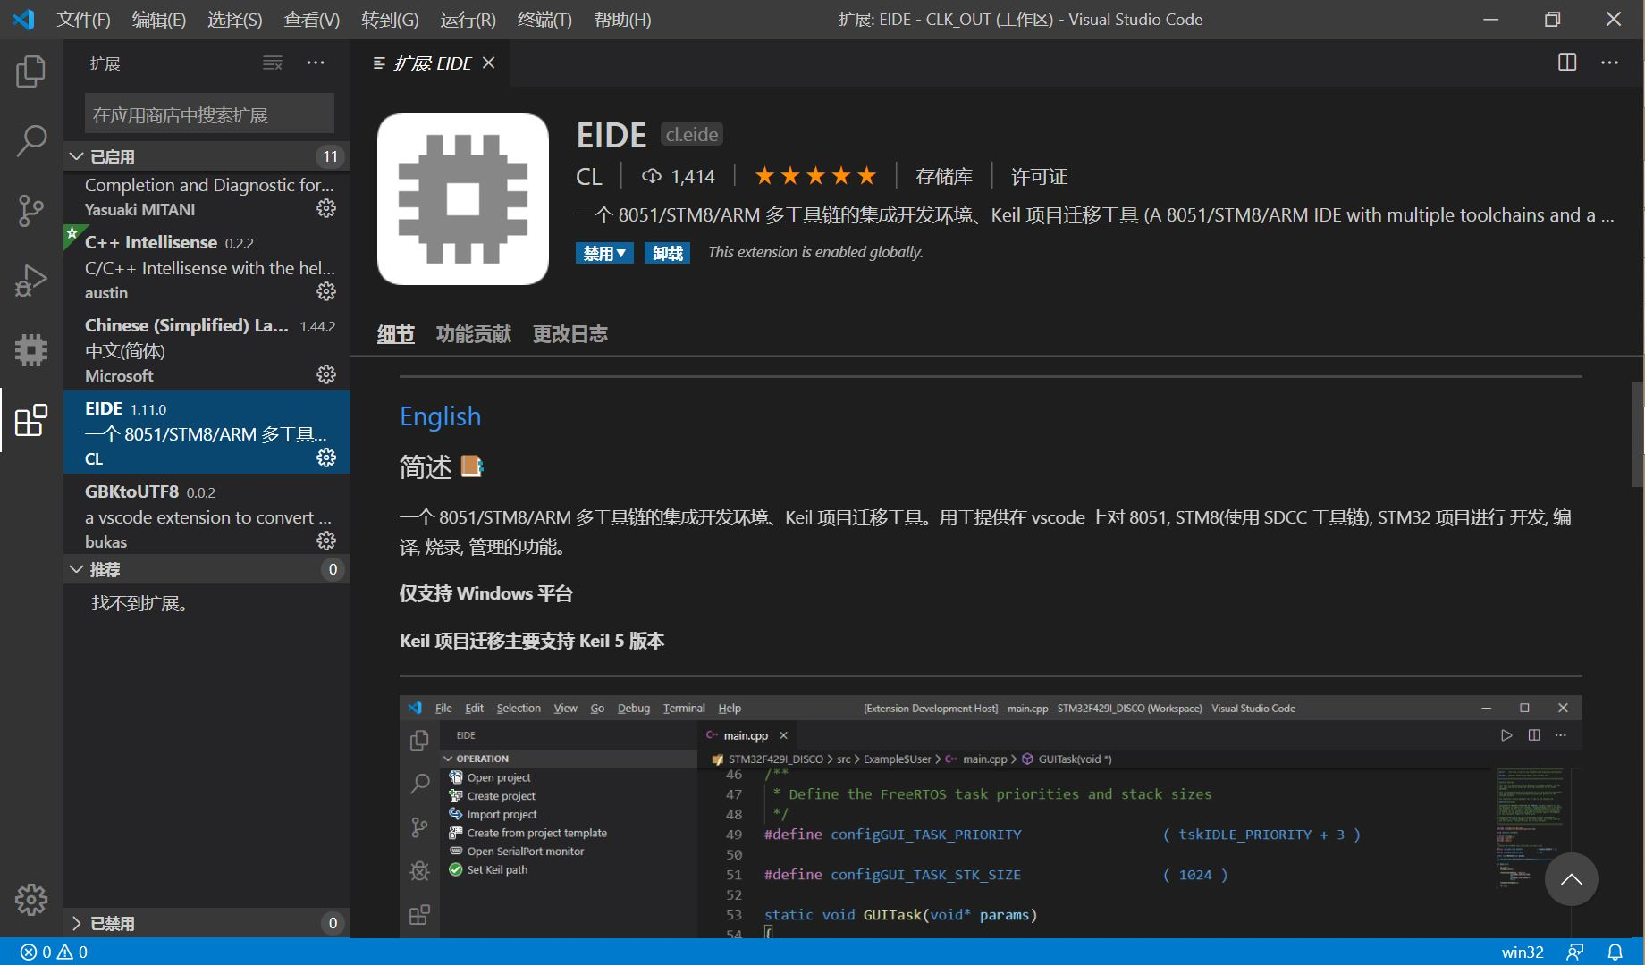Select the Source Control icon
This screenshot has width=1645, height=965.
pos(31,210)
